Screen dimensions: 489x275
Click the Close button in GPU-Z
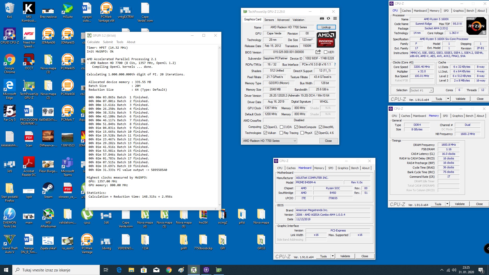(x=328, y=141)
